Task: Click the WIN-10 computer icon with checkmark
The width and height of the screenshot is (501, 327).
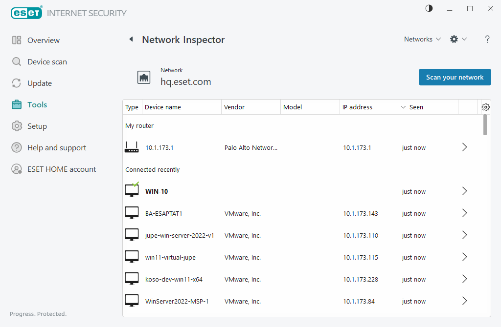Action: pos(132,190)
